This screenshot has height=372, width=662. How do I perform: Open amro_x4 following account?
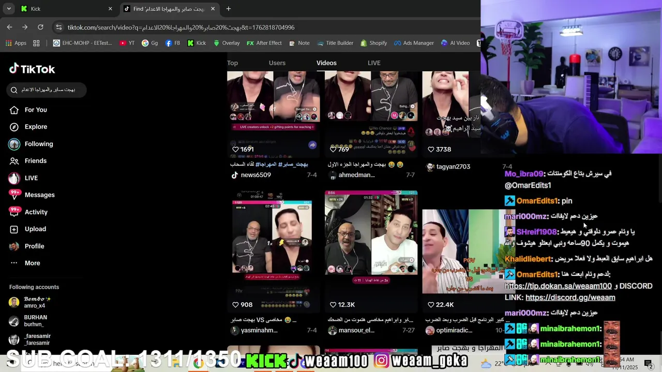[30, 302]
